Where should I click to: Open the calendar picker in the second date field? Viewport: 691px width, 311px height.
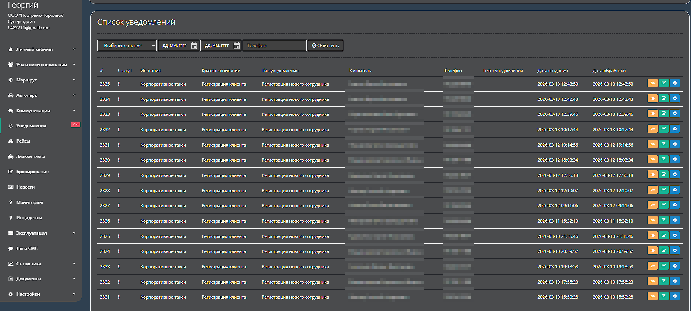(237, 46)
